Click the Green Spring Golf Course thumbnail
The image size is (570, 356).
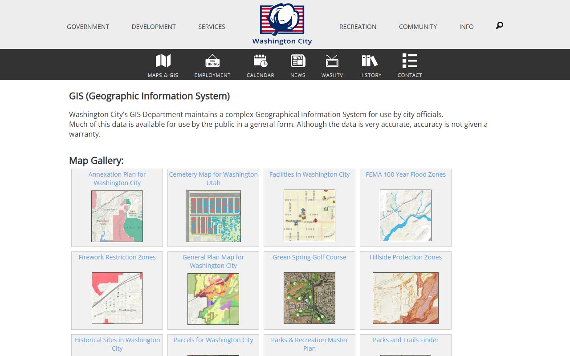point(309,298)
